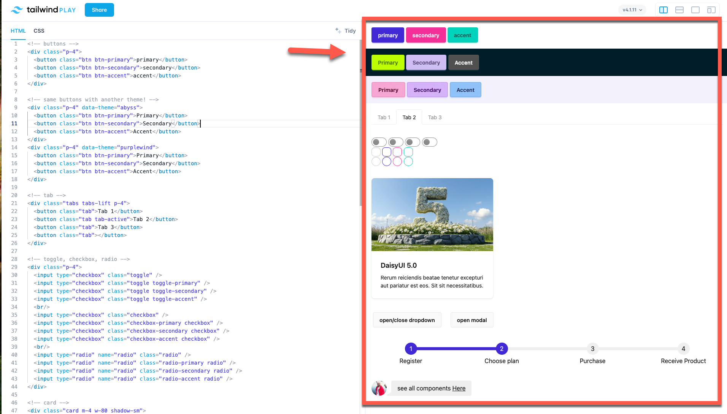Viewport: 727px width, 414px height.
Task: Click the lowercase purple primary button
Action: [388, 35]
